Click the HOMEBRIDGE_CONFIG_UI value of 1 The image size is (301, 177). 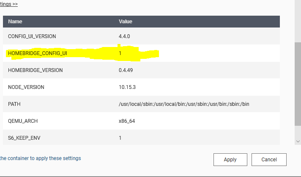120,53
